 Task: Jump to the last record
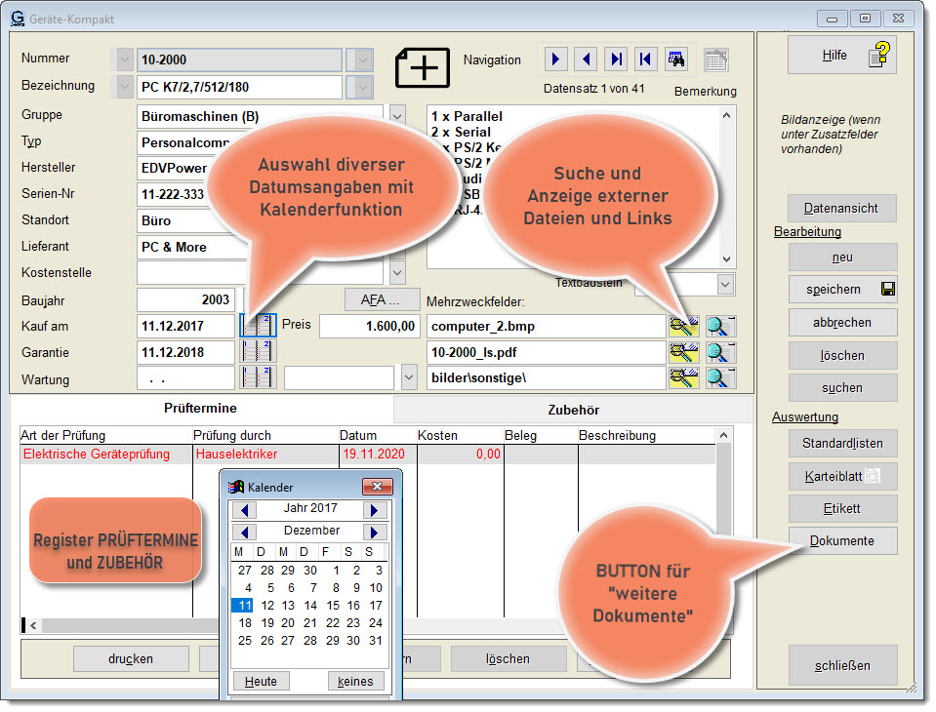pyautogui.click(x=616, y=59)
